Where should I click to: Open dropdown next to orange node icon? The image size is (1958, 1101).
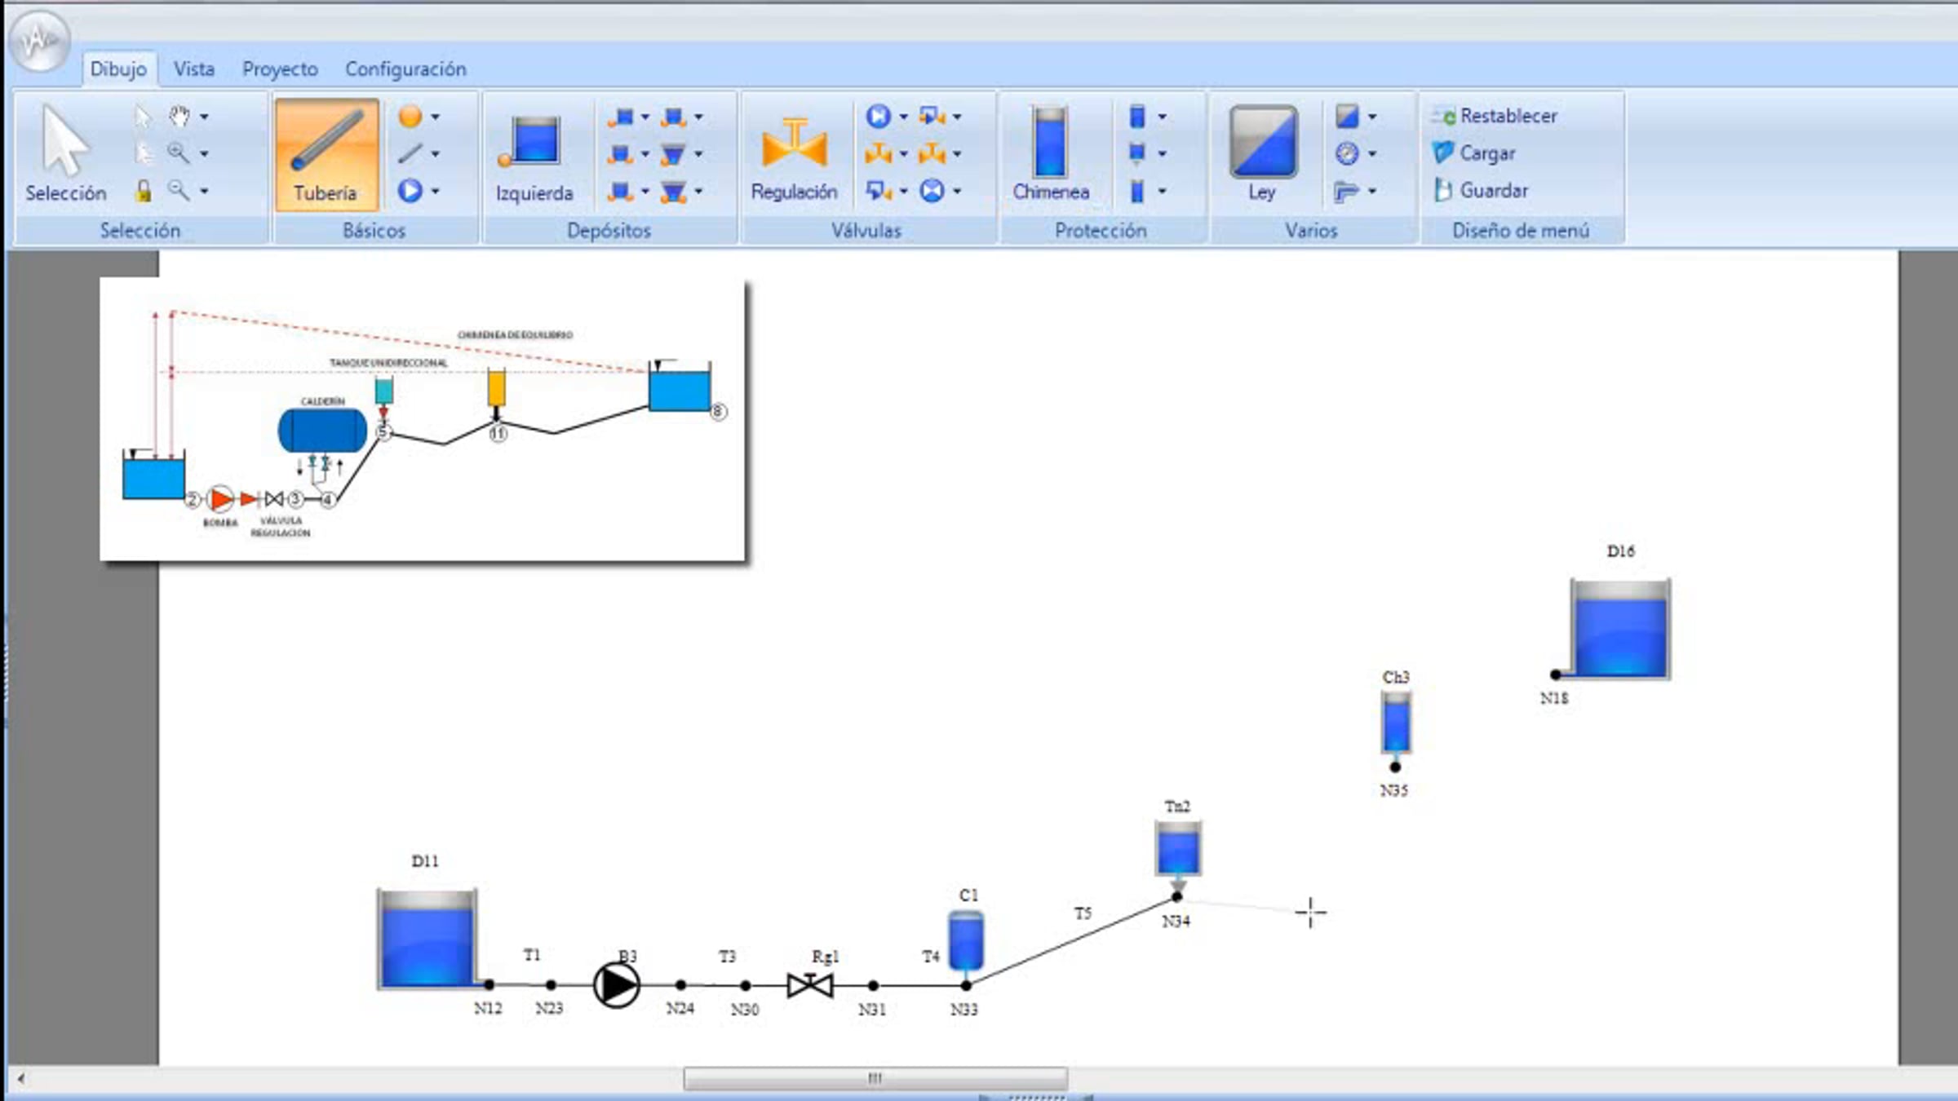(436, 117)
